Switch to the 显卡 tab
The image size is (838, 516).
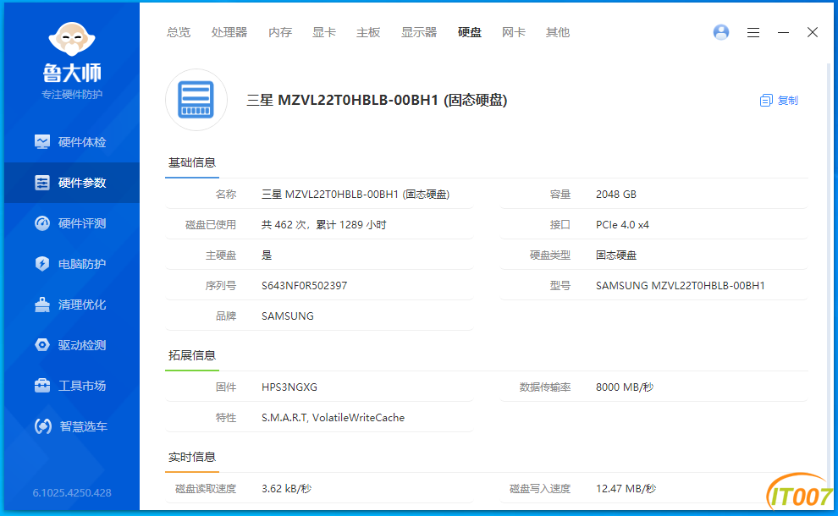tap(324, 33)
